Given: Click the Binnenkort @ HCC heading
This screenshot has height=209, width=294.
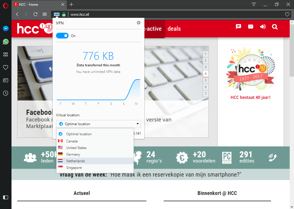Looking at the screenshot, I should 217,193.
